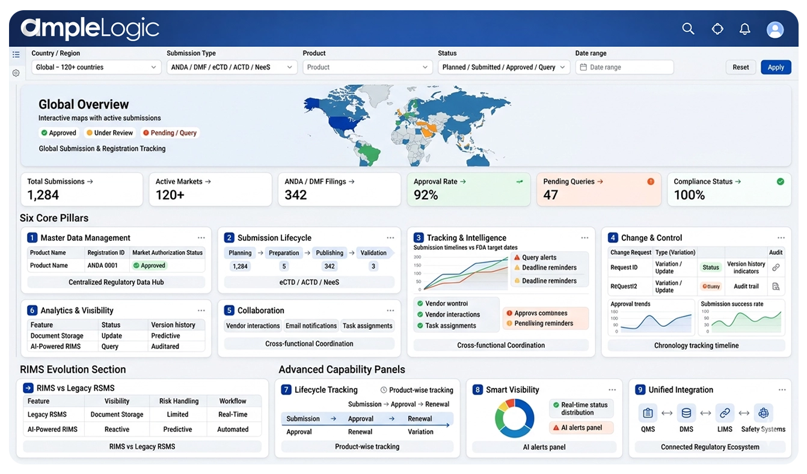
Task: Click the sidebar settings gear icon
Action: click(16, 73)
